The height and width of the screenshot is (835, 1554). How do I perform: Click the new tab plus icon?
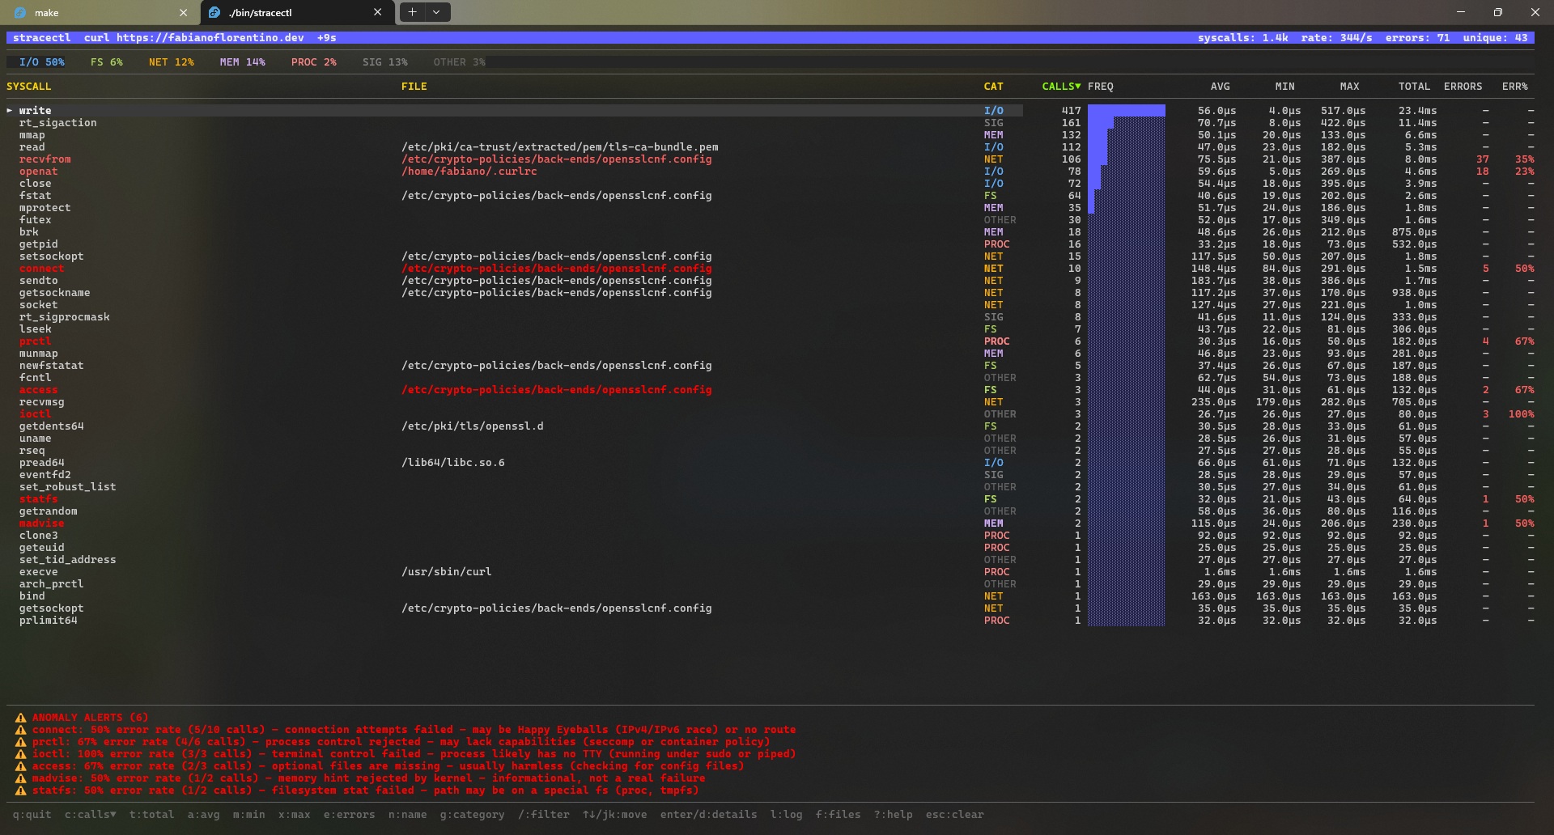click(x=412, y=12)
